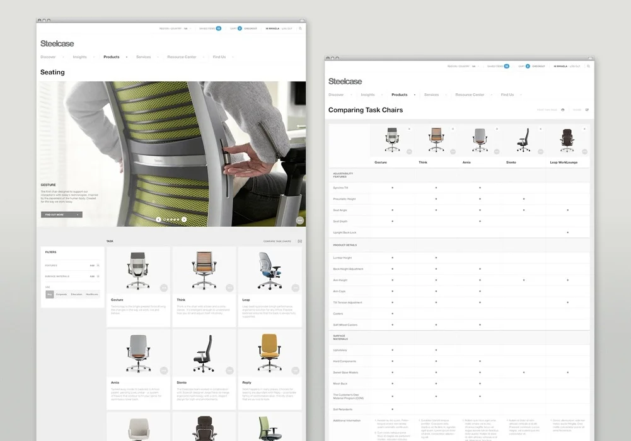The width and height of the screenshot is (631, 441).
Task: Select Education use filter
Action: (76, 294)
